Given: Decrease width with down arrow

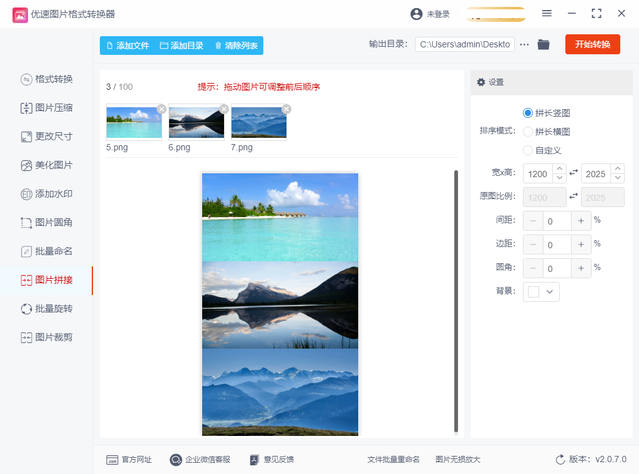Looking at the screenshot, I should pos(560,178).
